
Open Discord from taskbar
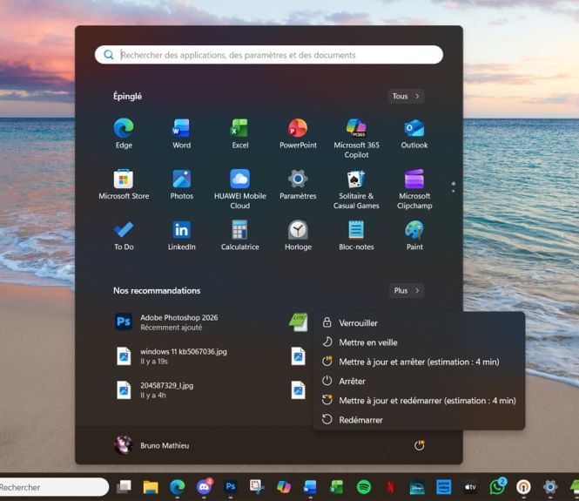point(204,487)
